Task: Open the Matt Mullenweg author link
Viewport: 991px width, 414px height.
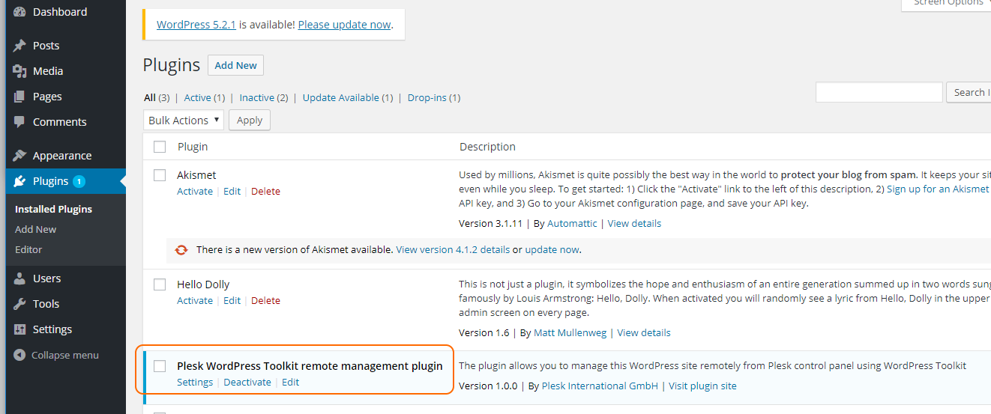Action: click(x=570, y=332)
